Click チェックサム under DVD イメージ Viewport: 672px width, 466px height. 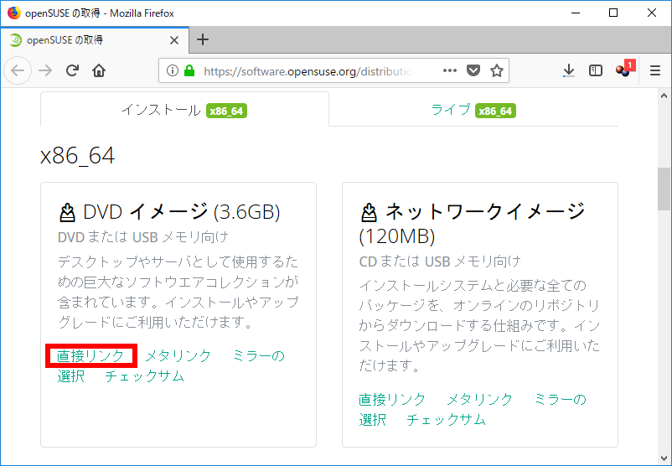[145, 376]
